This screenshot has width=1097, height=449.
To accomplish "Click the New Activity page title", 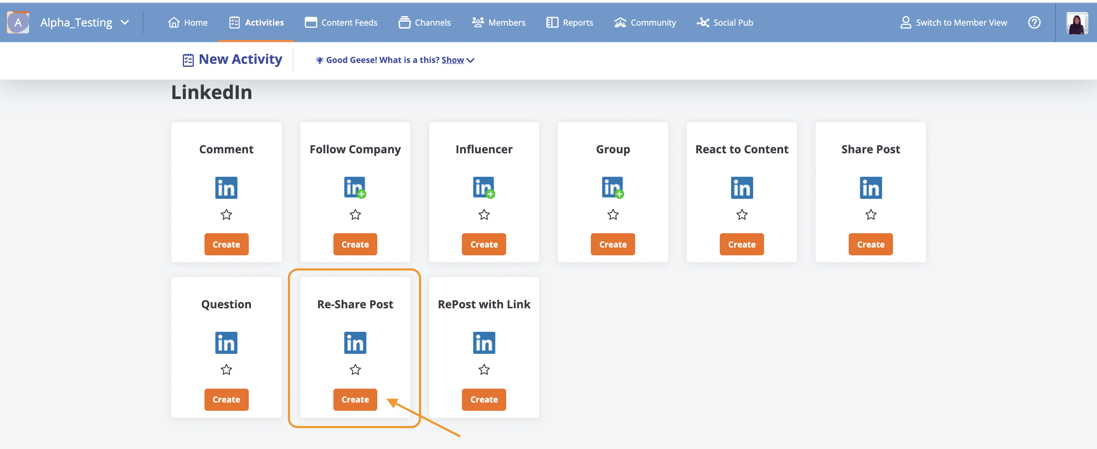I will (240, 59).
